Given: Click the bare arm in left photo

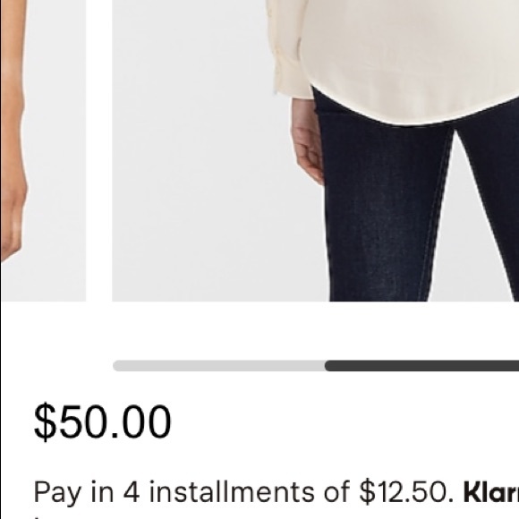Looking at the screenshot, I should click(x=13, y=132).
